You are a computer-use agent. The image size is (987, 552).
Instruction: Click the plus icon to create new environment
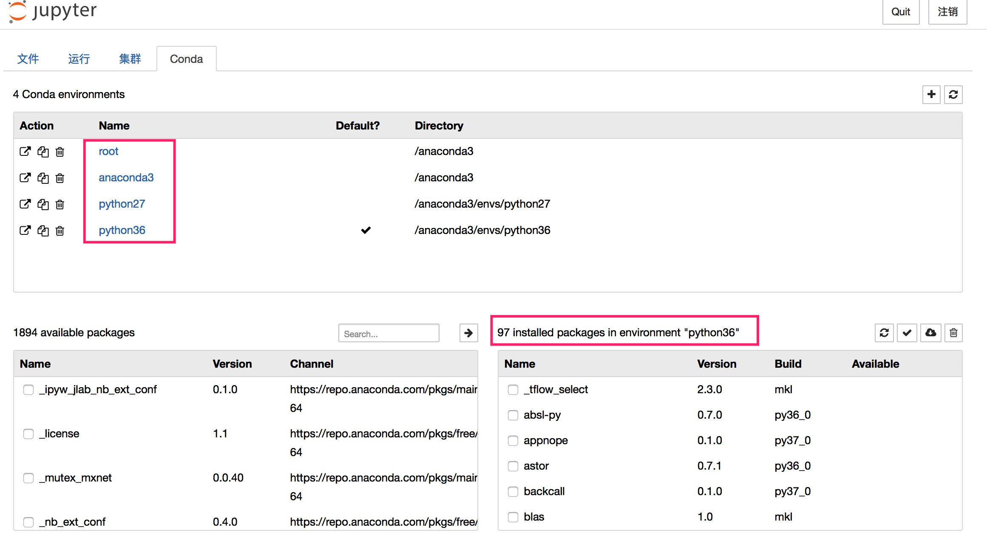click(931, 94)
